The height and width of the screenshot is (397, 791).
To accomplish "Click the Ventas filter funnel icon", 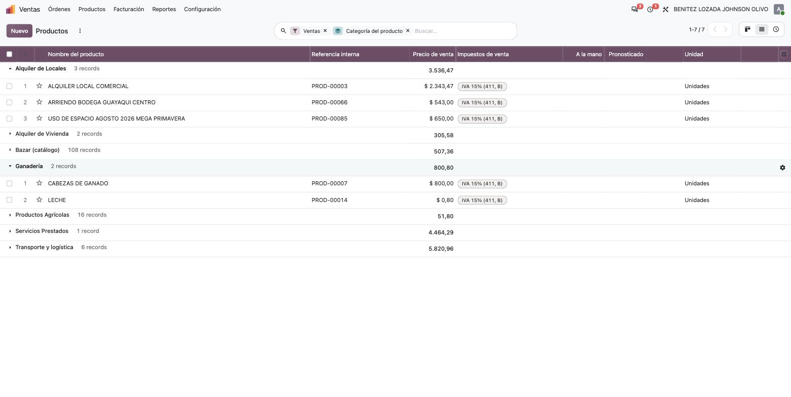I will (x=295, y=31).
